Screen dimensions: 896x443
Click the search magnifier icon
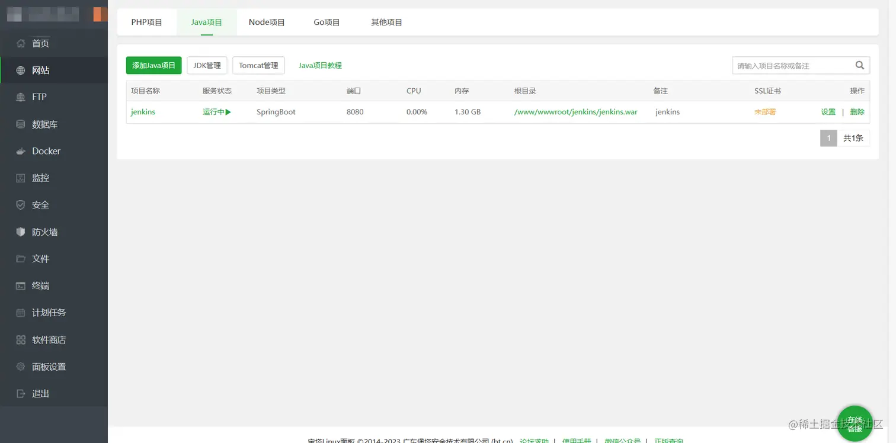click(860, 65)
